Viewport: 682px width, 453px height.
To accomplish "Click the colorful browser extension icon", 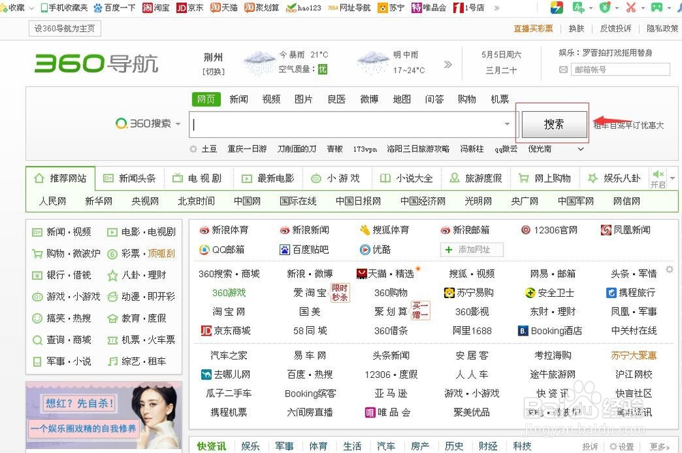I will point(557,8).
